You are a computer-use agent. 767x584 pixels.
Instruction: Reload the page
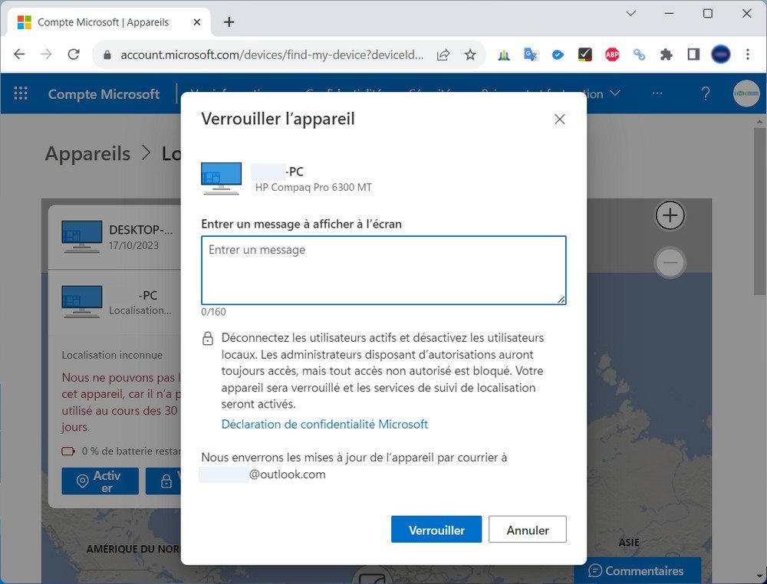point(74,54)
